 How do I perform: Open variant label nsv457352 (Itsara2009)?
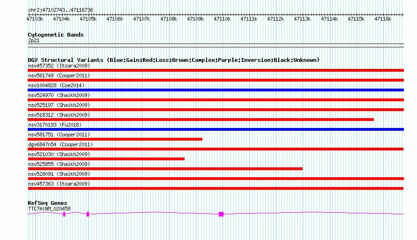(x=59, y=66)
